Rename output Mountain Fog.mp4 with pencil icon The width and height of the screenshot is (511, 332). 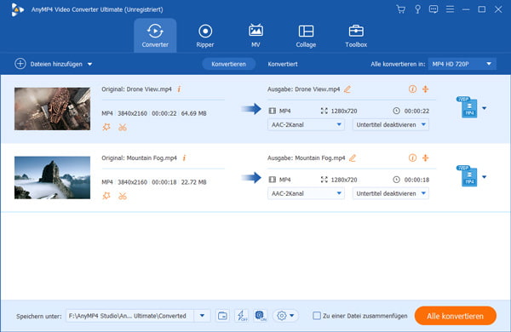(x=353, y=157)
